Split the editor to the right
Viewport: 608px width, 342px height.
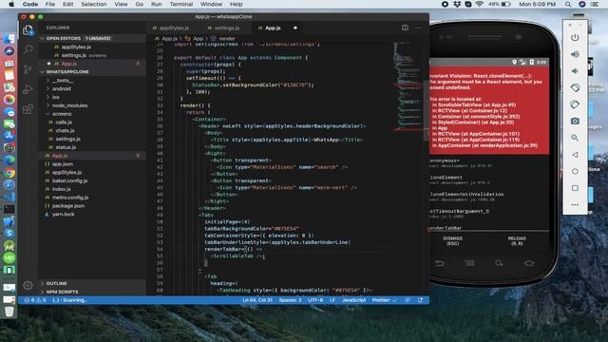tap(405, 28)
